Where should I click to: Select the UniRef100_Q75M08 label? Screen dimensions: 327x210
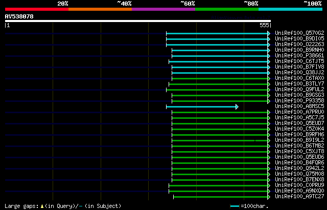299,174
